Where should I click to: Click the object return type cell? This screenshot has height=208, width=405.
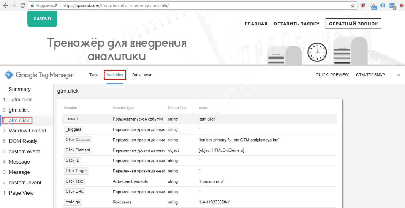[173, 150]
